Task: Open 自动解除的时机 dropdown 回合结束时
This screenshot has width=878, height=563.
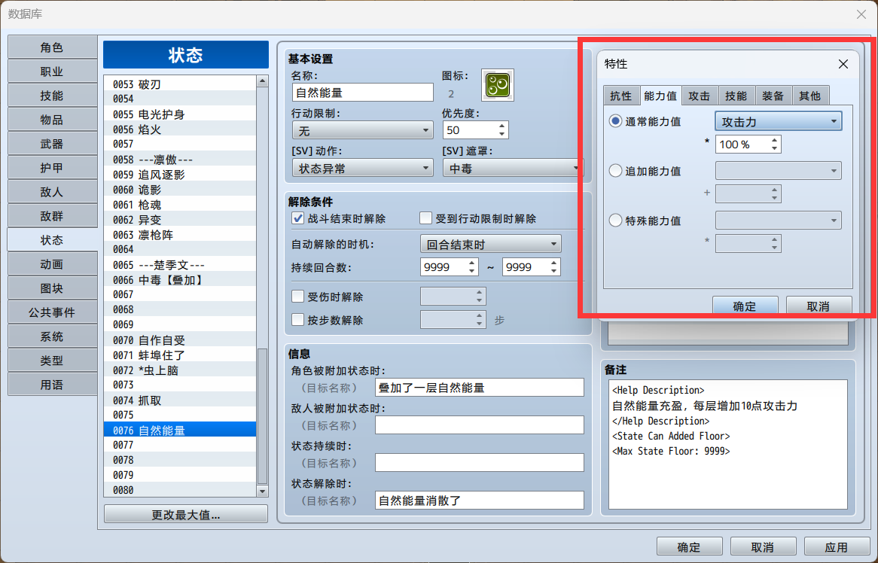Action: [x=490, y=244]
